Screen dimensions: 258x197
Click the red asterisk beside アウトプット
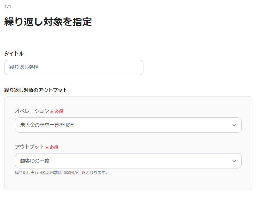[x=47, y=148]
